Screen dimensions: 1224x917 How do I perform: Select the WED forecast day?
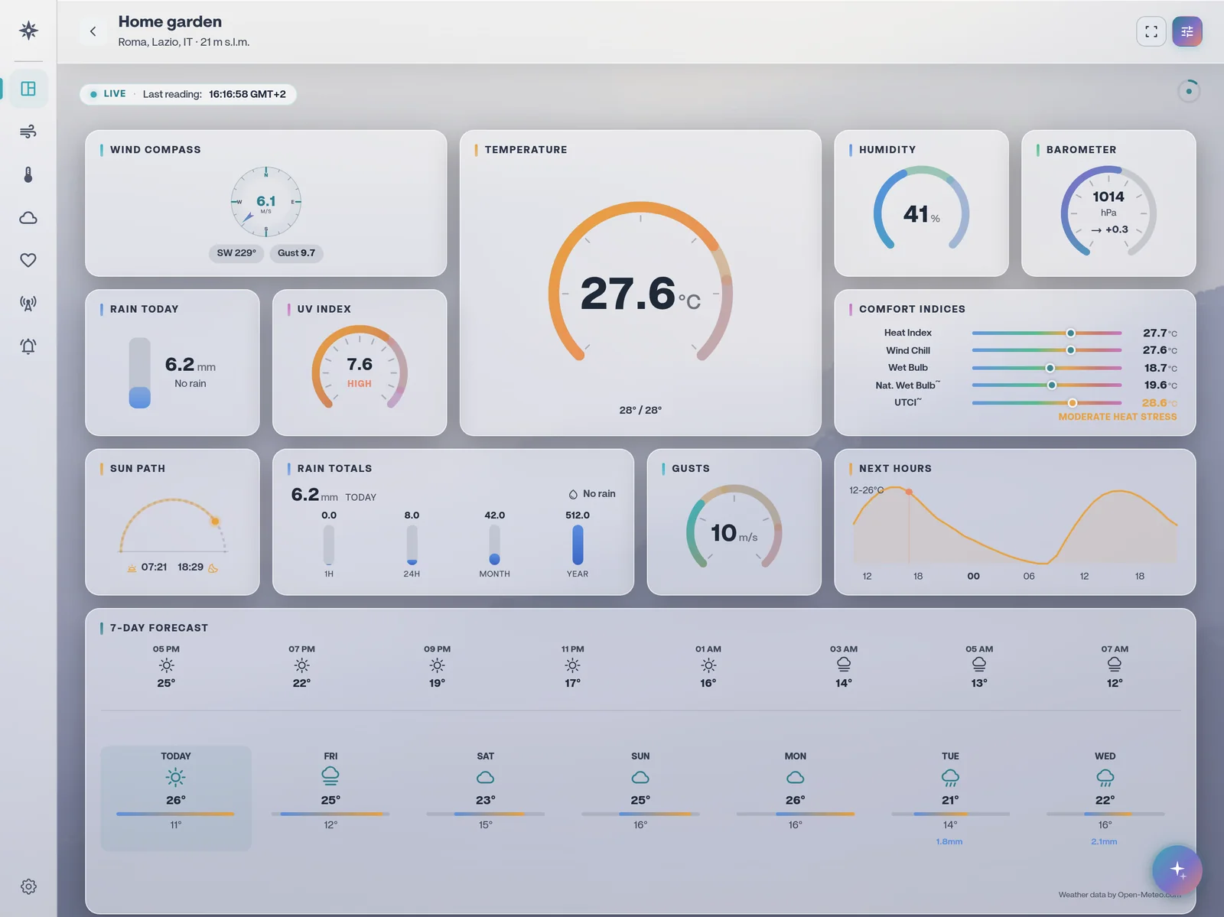tap(1105, 798)
